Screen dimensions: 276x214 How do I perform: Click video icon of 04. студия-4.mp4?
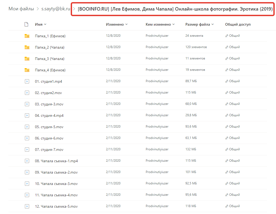(27, 115)
